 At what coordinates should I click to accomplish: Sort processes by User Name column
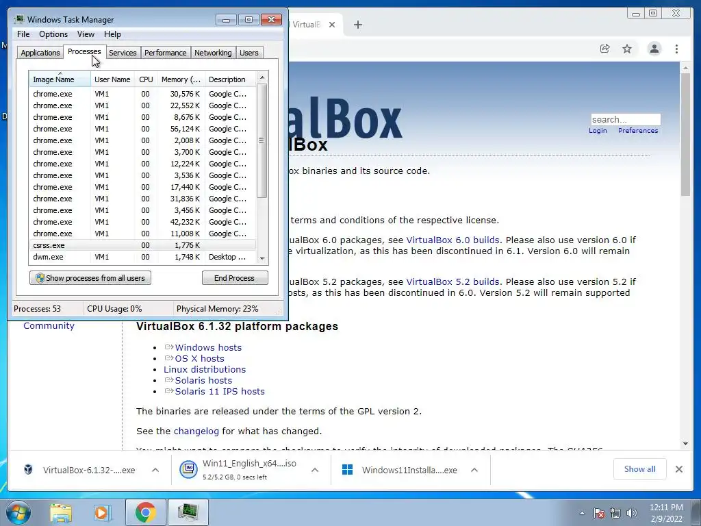click(112, 79)
